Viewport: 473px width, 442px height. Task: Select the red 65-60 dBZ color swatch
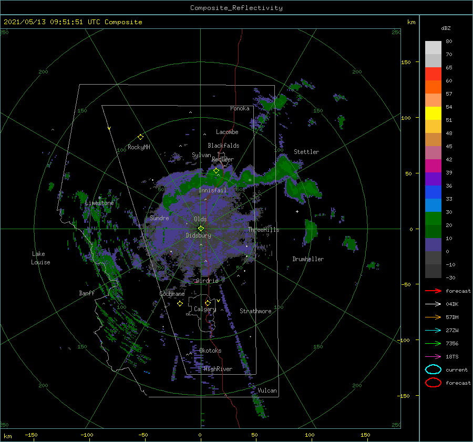coord(433,74)
